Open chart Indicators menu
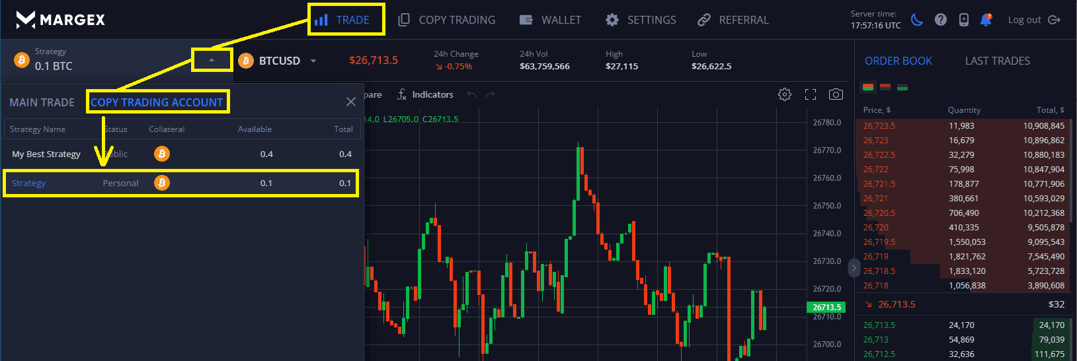Screen dimensions: 1077x361 [425, 94]
